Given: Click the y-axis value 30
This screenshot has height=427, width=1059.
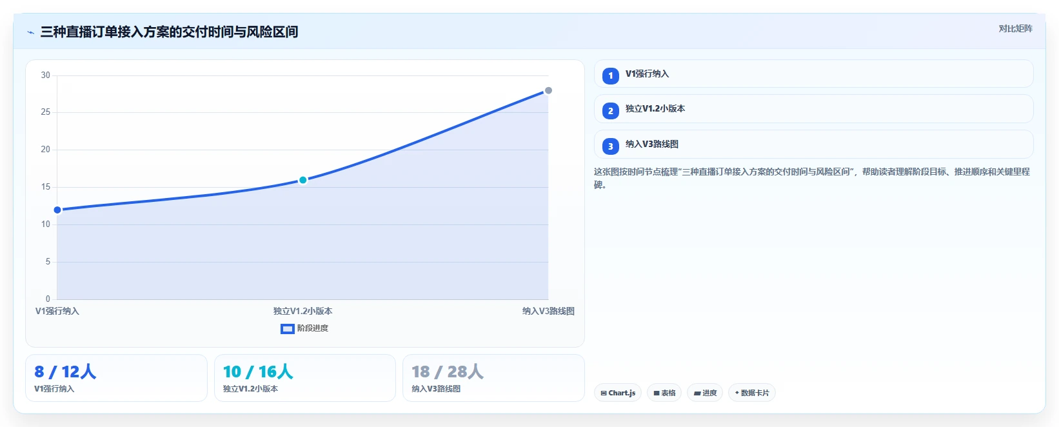Looking at the screenshot, I should tap(45, 75).
